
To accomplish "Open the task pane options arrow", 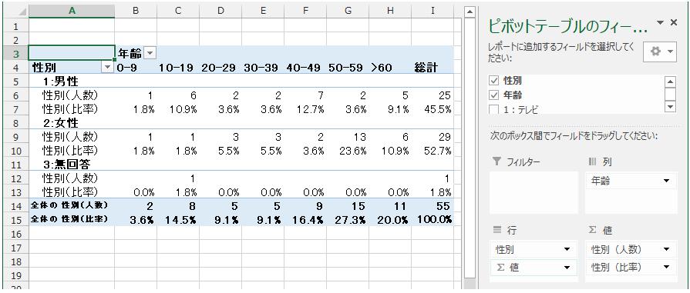I will click(x=660, y=22).
